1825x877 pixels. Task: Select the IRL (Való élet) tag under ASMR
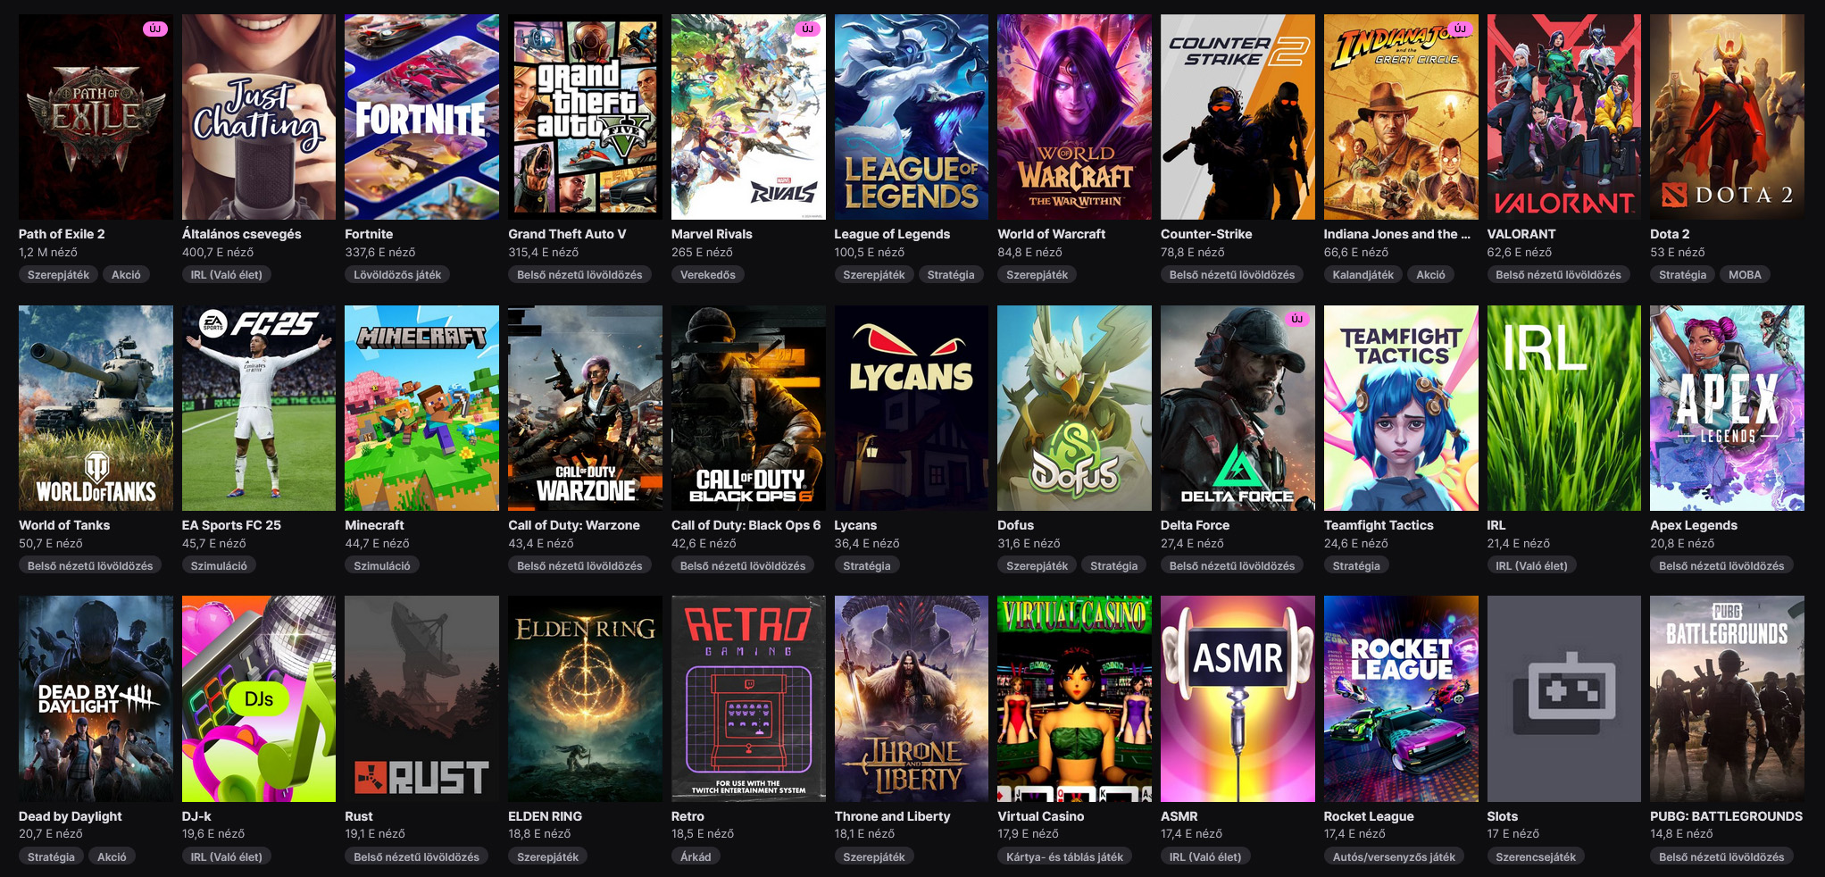pyautogui.click(x=1205, y=857)
